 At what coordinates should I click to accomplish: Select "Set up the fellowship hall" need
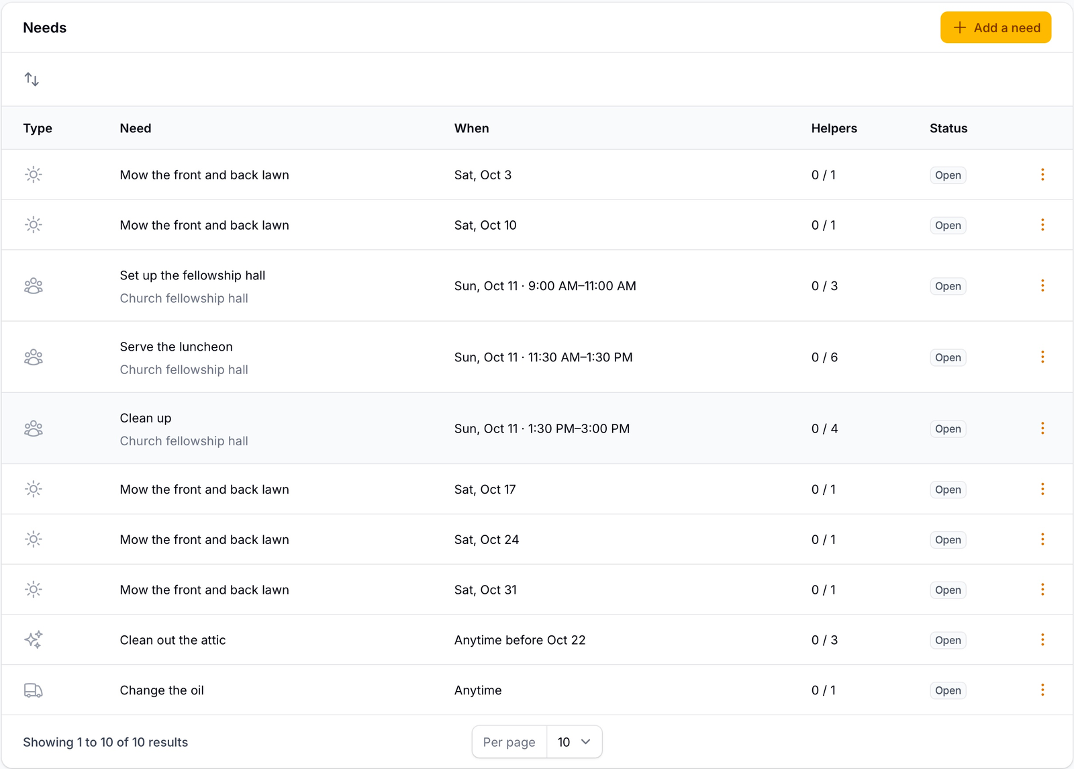[193, 275]
